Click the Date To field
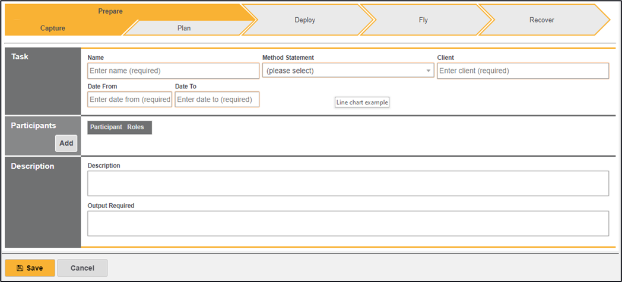The width and height of the screenshot is (622, 282). 217,100
